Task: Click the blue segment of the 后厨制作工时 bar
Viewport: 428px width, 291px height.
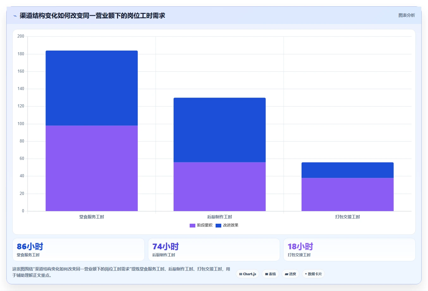Action: pos(220,130)
